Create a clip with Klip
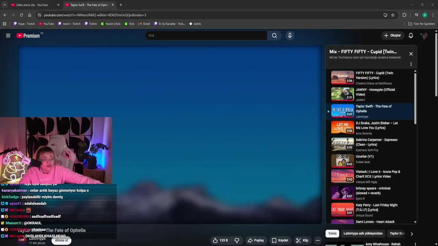Viewport: 438px width, 246px height. coord(302,241)
